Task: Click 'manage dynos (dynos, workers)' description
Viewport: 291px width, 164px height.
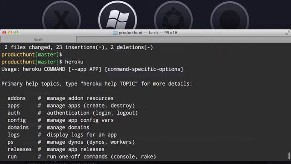Action: coord(91,142)
